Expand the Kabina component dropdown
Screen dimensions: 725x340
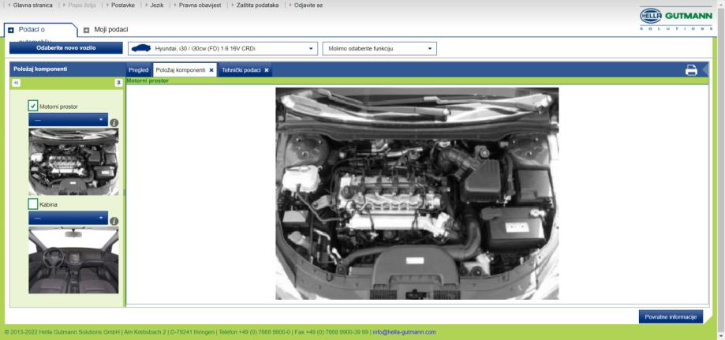pyautogui.click(x=68, y=218)
